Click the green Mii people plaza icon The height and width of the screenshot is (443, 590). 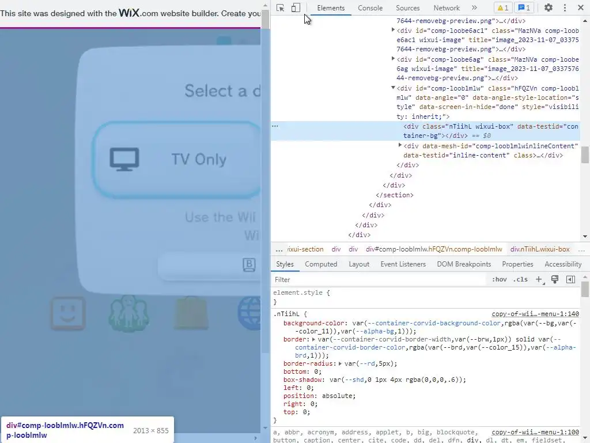click(x=128, y=313)
